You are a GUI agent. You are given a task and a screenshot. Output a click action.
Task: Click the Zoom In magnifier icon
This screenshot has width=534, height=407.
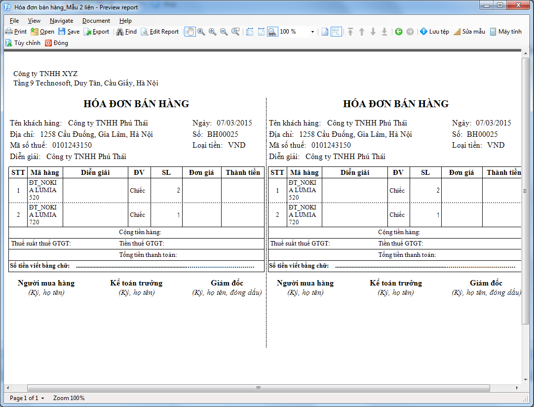tap(212, 32)
